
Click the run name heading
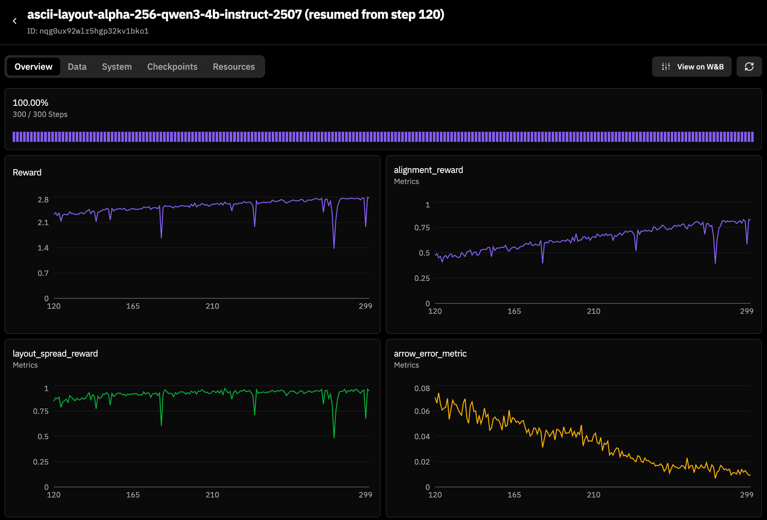coord(236,15)
